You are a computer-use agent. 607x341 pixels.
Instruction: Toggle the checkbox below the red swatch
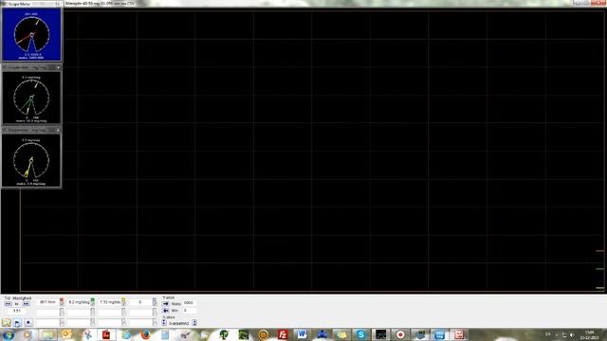(62, 304)
